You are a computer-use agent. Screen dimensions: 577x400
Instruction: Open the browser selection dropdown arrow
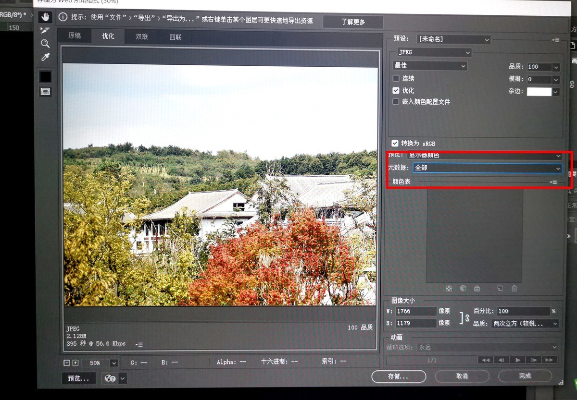pos(123,378)
